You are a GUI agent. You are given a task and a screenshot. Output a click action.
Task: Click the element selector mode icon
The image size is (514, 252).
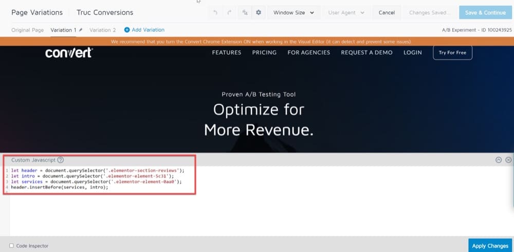244,13
